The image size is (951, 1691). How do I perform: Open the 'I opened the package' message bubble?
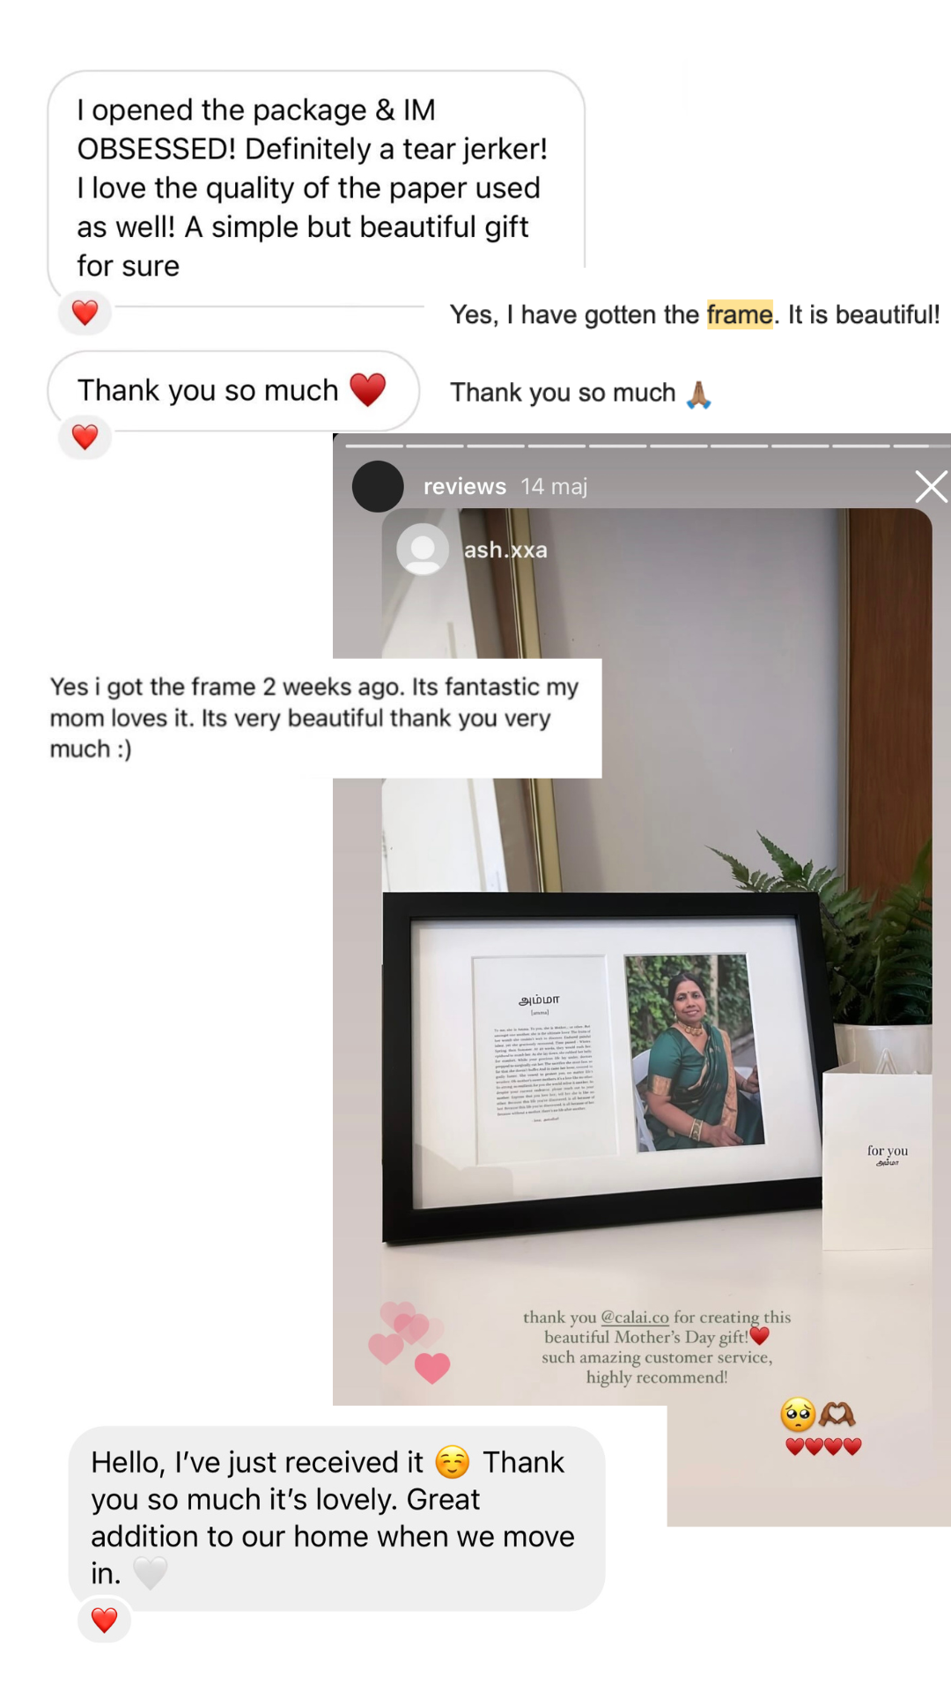pos(316,187)
